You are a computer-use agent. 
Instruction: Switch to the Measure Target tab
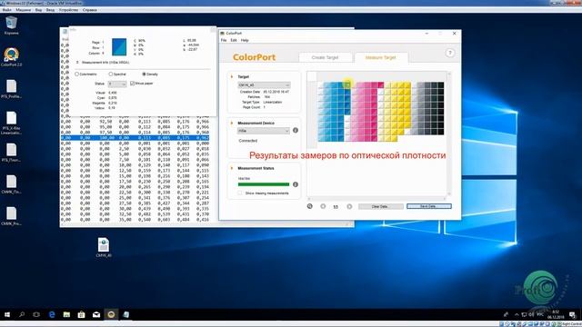point(381,57)
